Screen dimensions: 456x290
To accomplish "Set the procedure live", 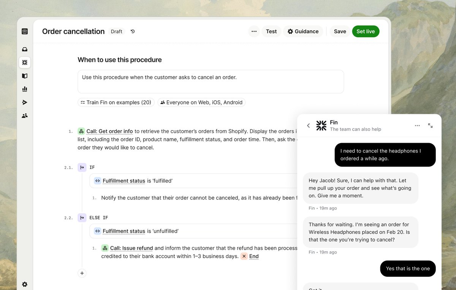I will point(366,32).
